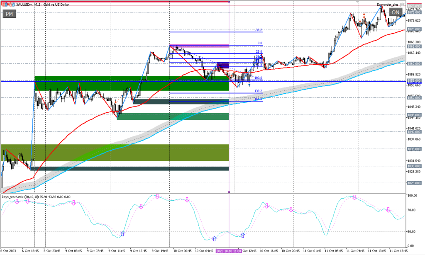This screenshot has width=425, height=255.
Task: Click the Easyorder_plus expert advisor icon
Action: [402, 4]
